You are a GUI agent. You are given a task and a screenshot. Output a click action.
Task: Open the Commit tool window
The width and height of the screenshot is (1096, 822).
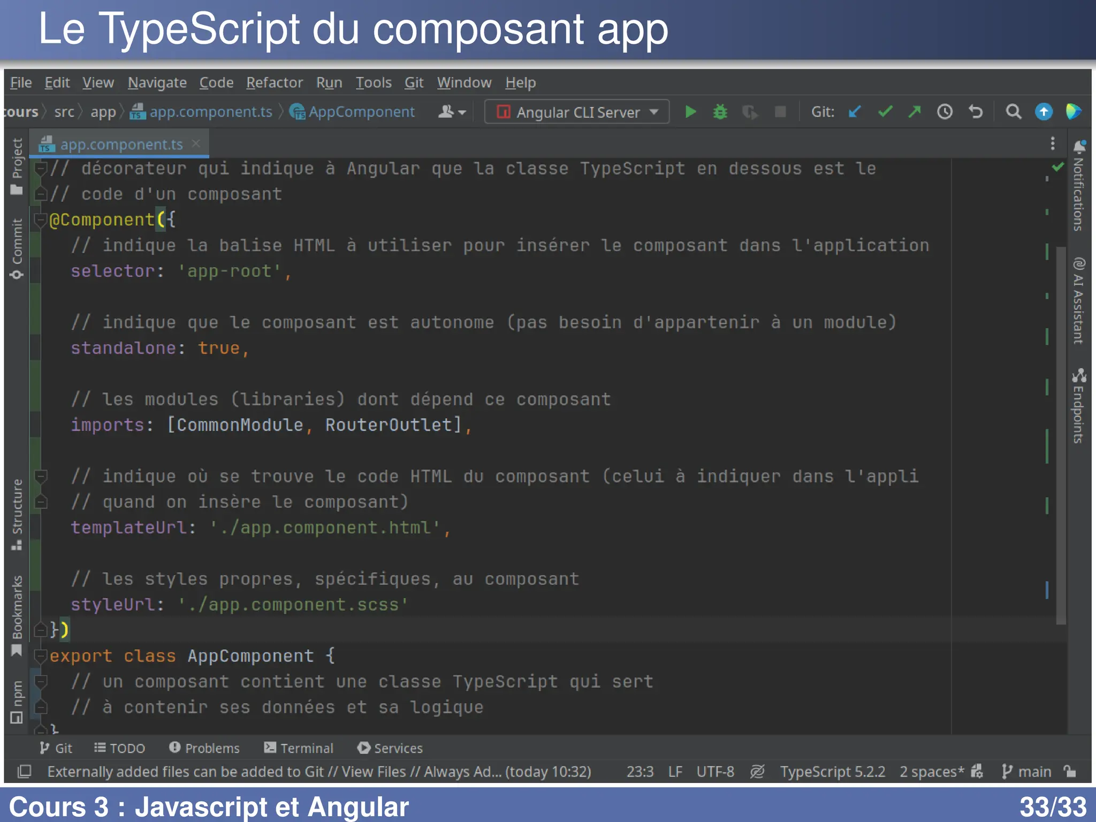pos(17,249)
